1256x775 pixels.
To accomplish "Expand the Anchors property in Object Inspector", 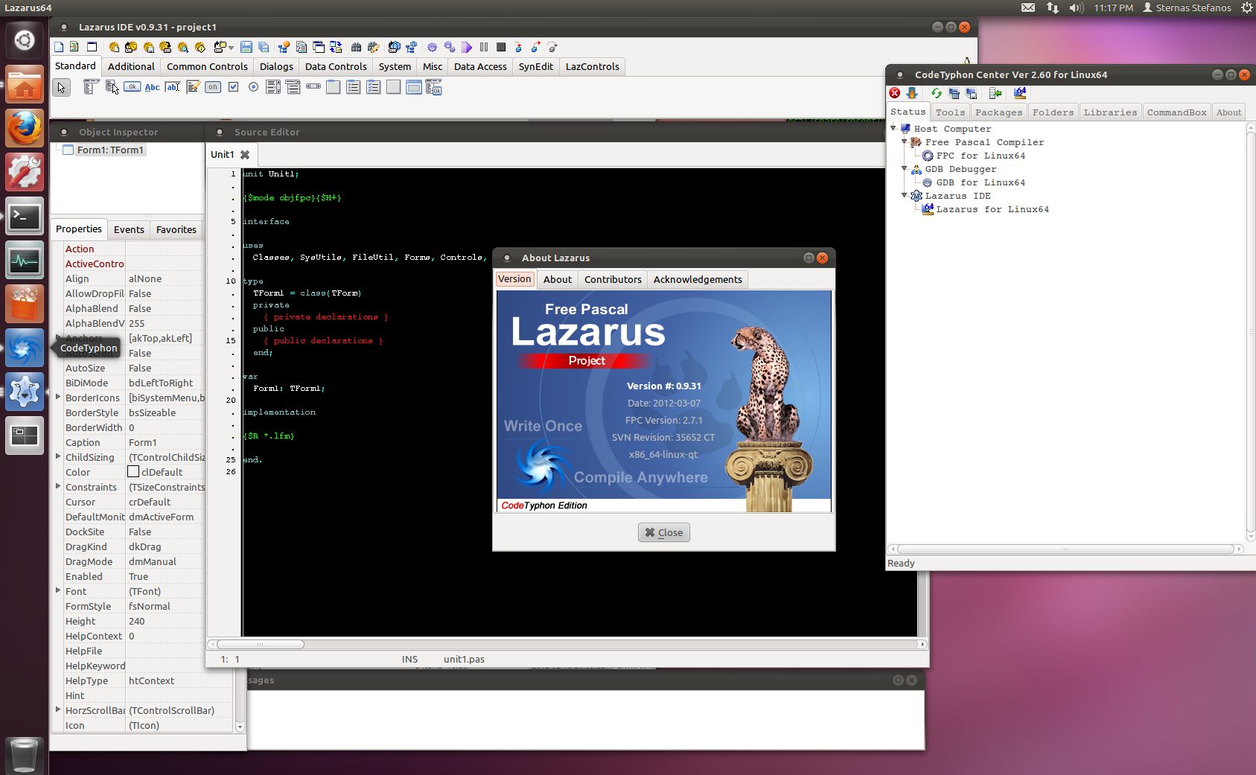I will coord(58,338).
